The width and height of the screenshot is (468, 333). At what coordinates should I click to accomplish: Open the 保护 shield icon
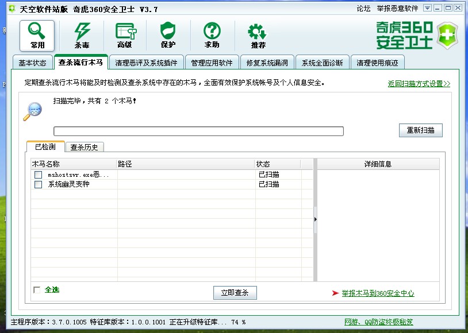pos(168,35)
